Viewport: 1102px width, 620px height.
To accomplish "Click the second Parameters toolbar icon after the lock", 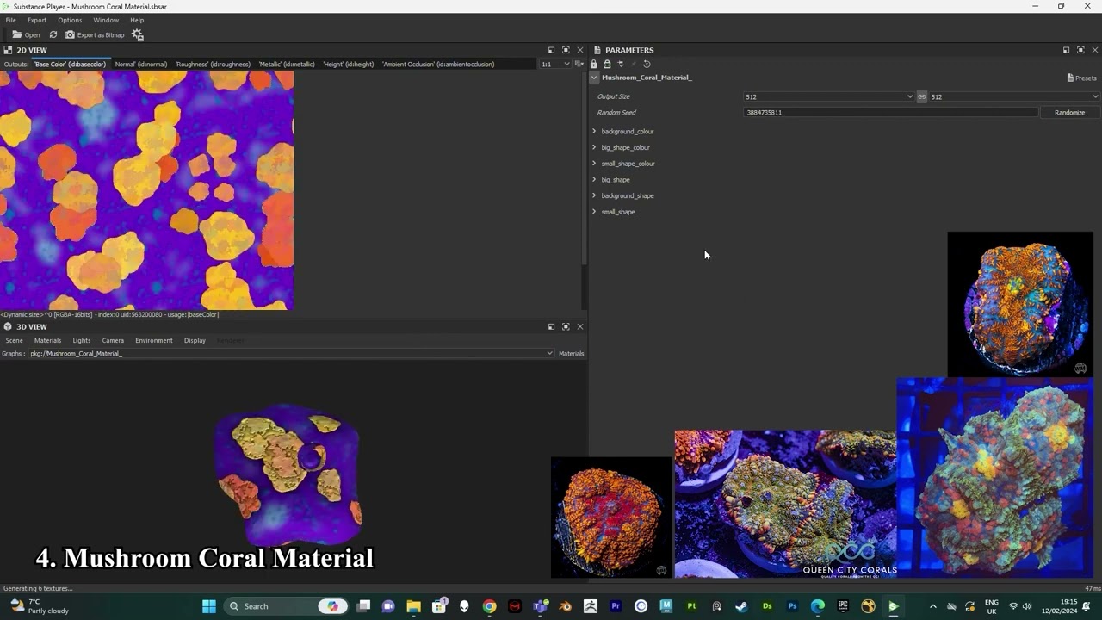I will point(607,64).
